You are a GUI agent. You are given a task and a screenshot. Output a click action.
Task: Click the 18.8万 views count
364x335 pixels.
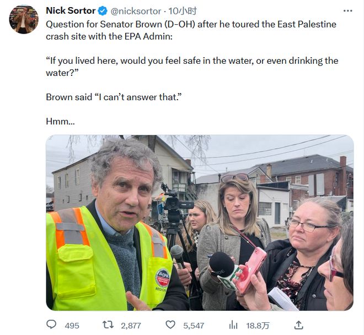coord(258,326)
